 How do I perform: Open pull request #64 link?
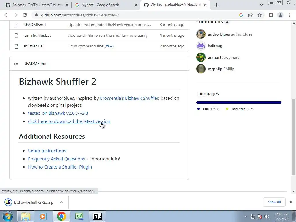point(109,46)
